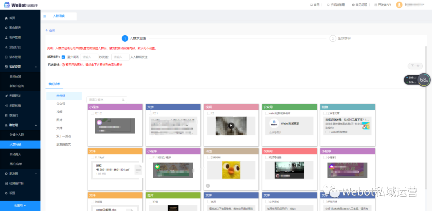Click the 返回 back link
The width and height of the screenshot is (432, 211).
click(50, 30)
